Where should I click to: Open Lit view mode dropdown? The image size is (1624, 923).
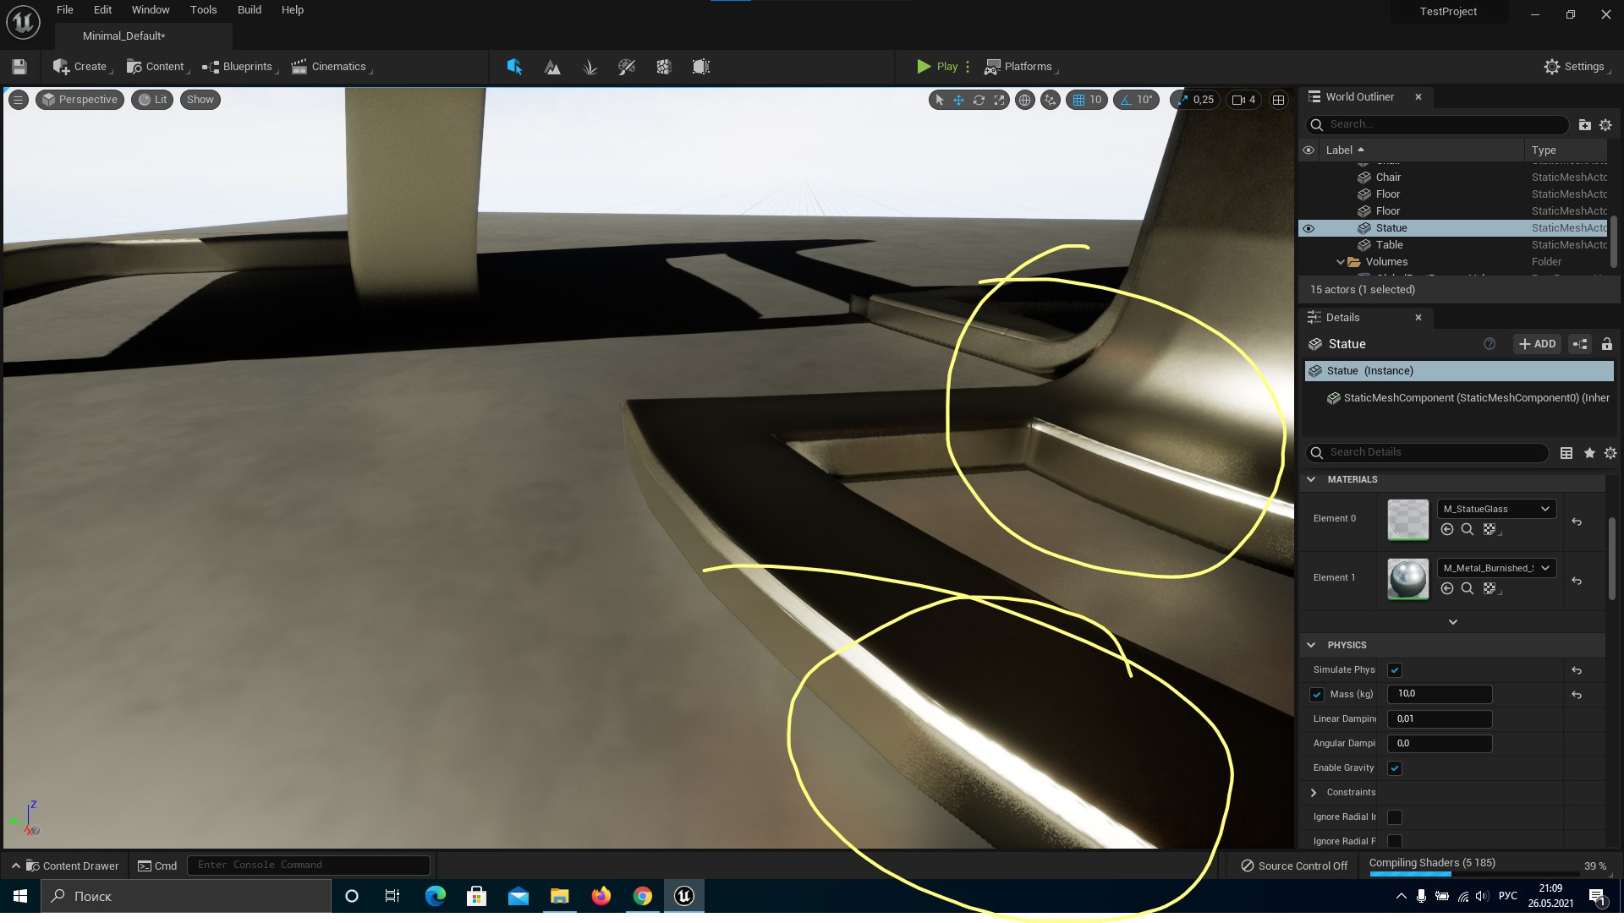coord(152,100)
